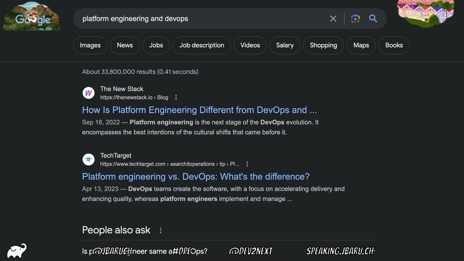
Task: Switch to News filter
Action: point(125,45)
